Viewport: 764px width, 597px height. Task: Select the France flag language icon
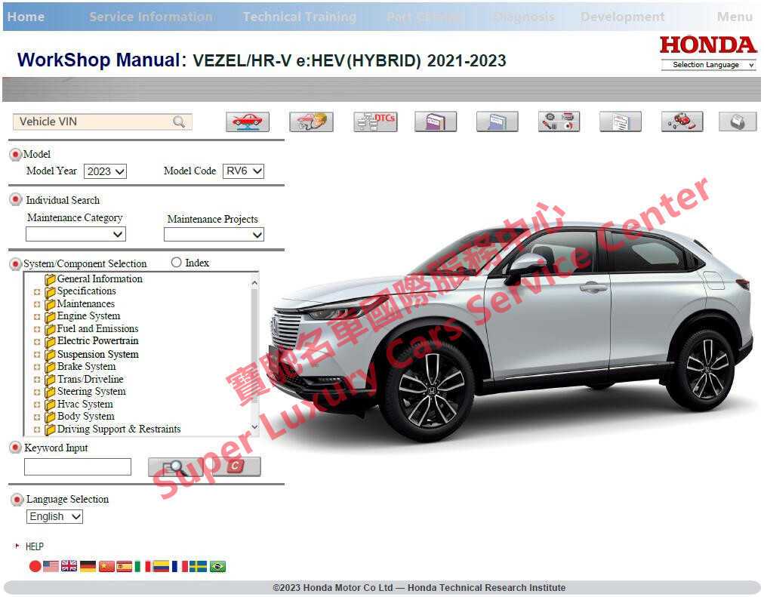point(180,566)
